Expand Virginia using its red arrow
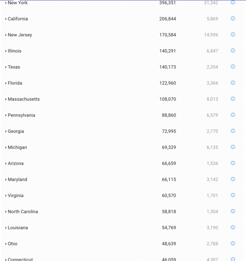This screenshot has height=261, width=246. [6, 196]
